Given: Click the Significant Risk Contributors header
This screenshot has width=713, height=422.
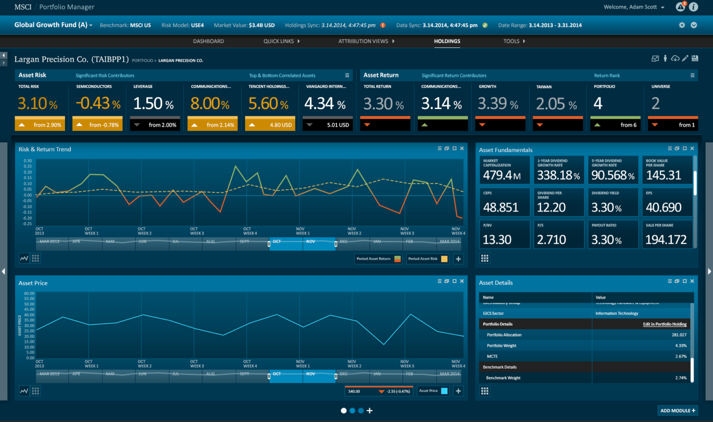Looking at the screenshot, I should pyautogui.click(x=105, y=76).
